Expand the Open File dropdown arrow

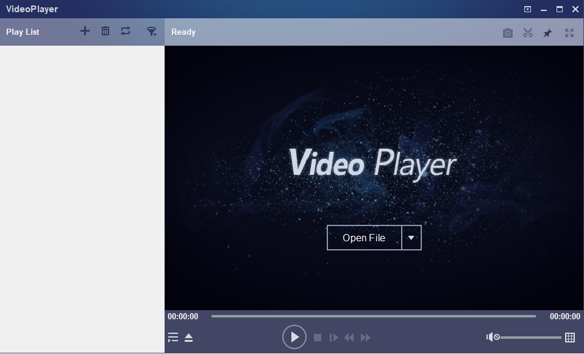[411, 238]
